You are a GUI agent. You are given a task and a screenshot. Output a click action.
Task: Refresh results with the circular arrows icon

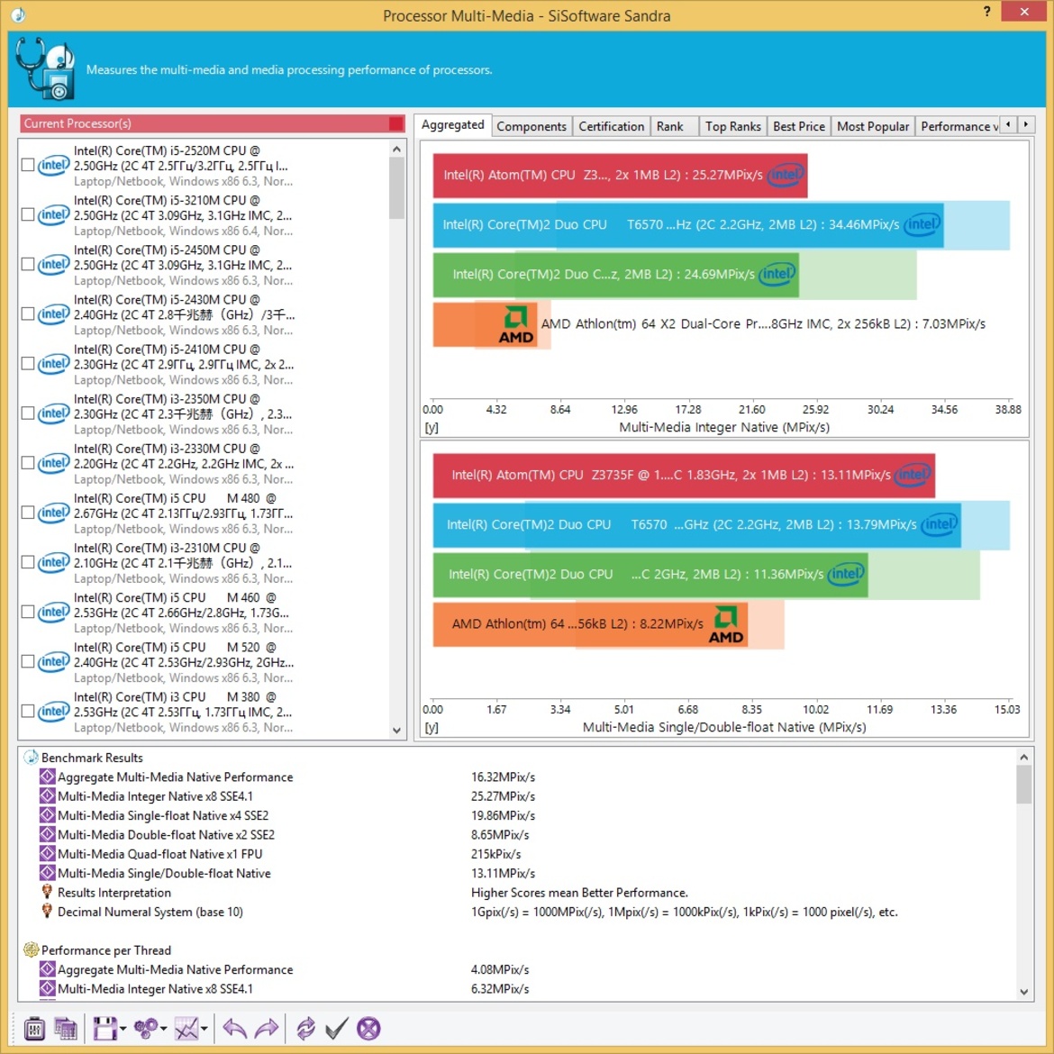point(306,1029)
